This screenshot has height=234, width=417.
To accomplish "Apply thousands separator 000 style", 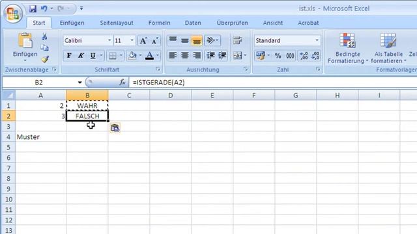I will (290, 55).
